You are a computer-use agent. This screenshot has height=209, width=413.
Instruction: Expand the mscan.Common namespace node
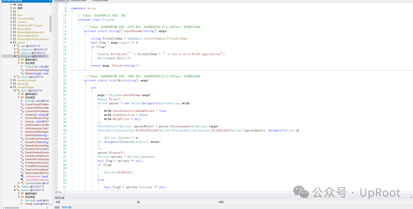tap(11, 80)
